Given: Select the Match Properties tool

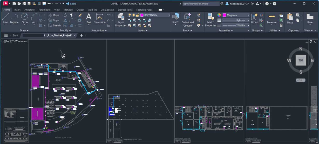Looking at the screenshot, I should coord(211,20).
